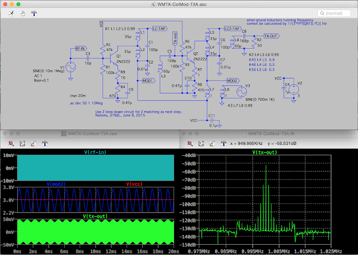The height and width of the screenshot is (255, 358).
Task: Click the 3.8V axis label on mod2 pane
Action: (x=9, y=187)
